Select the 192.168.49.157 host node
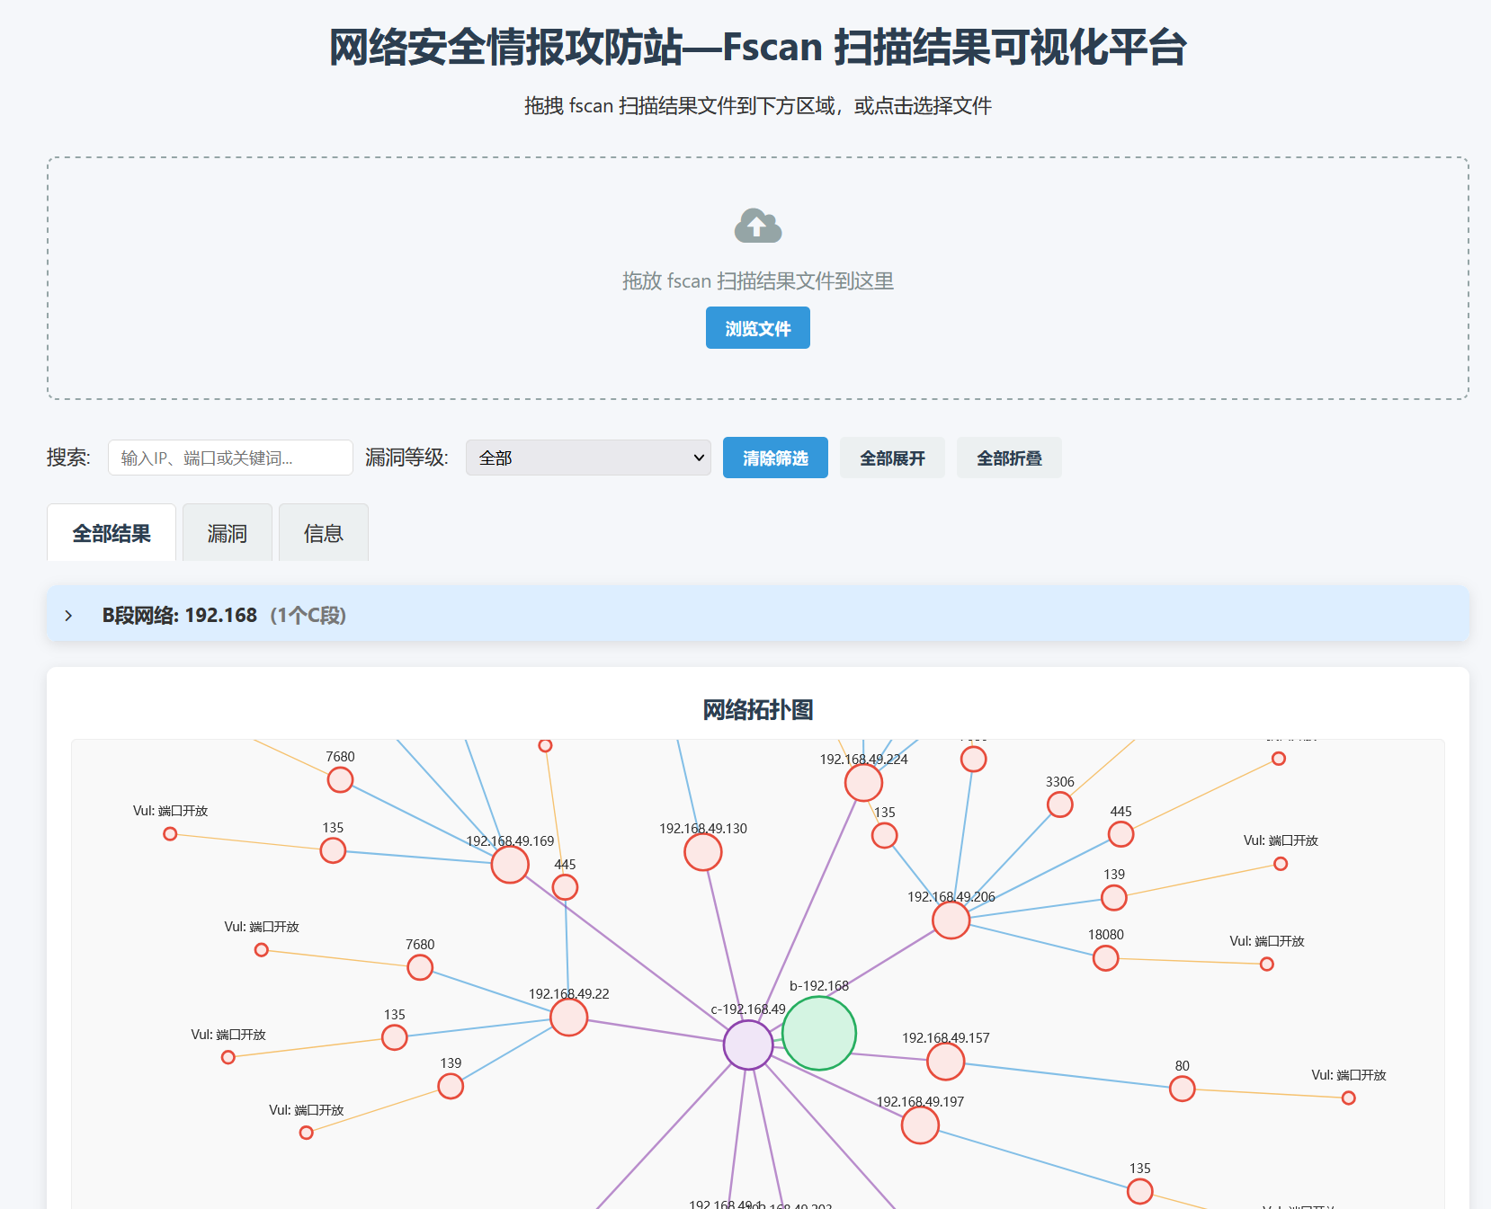Viewport: 1491px width, 1209px height. (x=946, y=1062)
